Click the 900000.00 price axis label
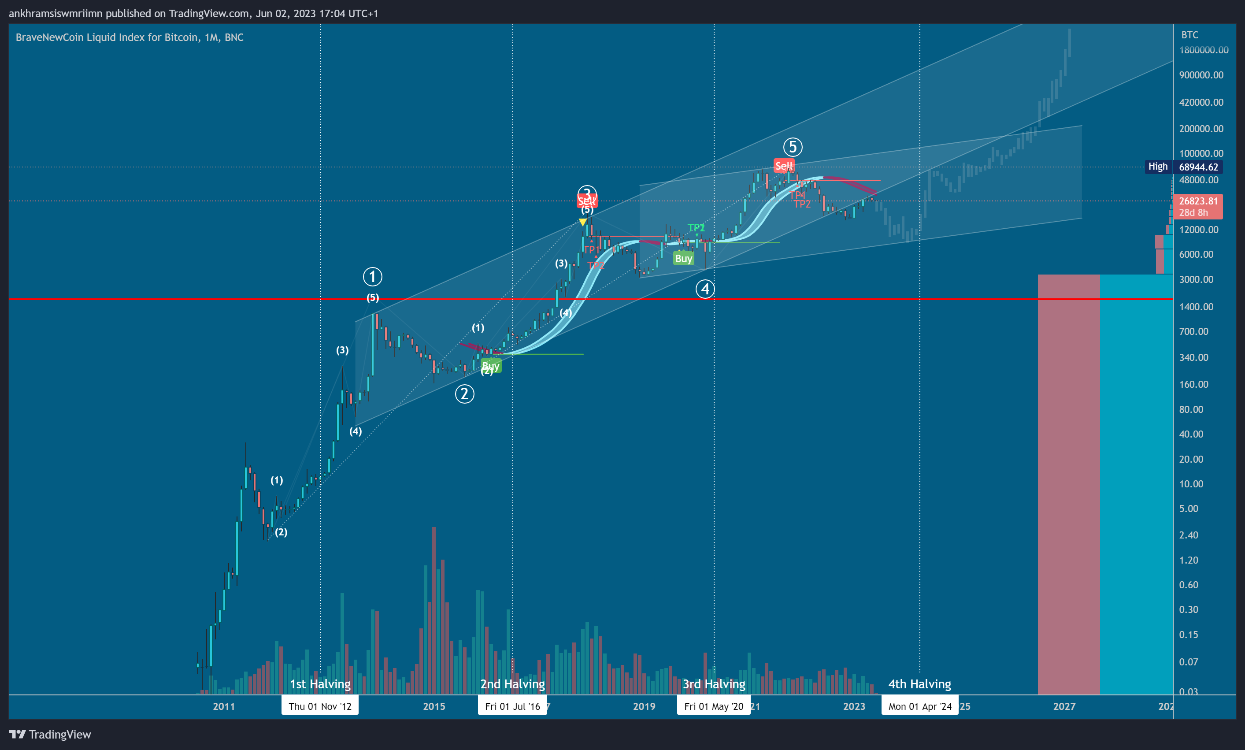 click(1201, 75)
